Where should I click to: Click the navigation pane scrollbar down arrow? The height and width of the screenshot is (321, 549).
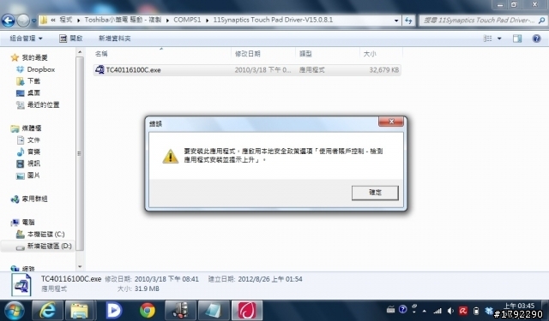tap(80, 267)
